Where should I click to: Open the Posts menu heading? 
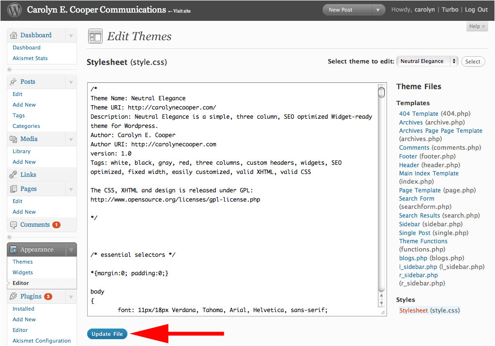(28, 81)
